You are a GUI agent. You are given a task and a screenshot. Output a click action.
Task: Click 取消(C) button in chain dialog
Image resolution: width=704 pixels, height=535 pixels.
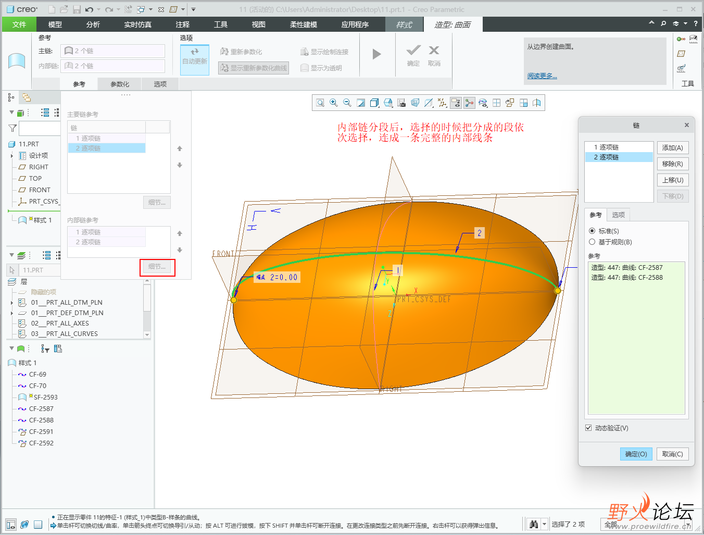673,454
